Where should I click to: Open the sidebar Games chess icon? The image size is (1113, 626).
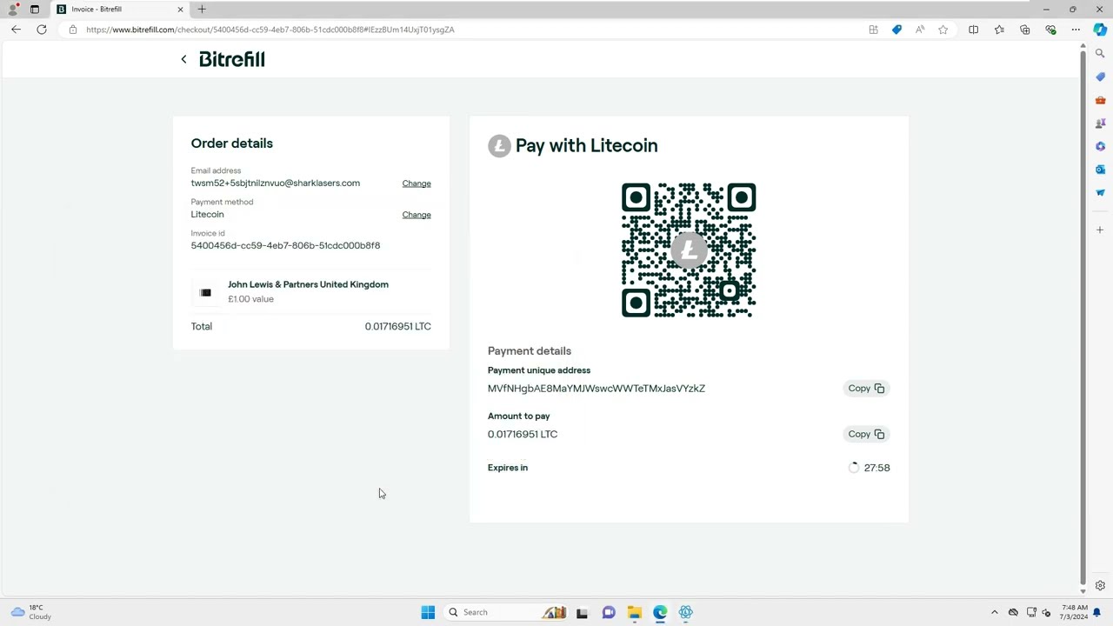(x=1100, y=123)
